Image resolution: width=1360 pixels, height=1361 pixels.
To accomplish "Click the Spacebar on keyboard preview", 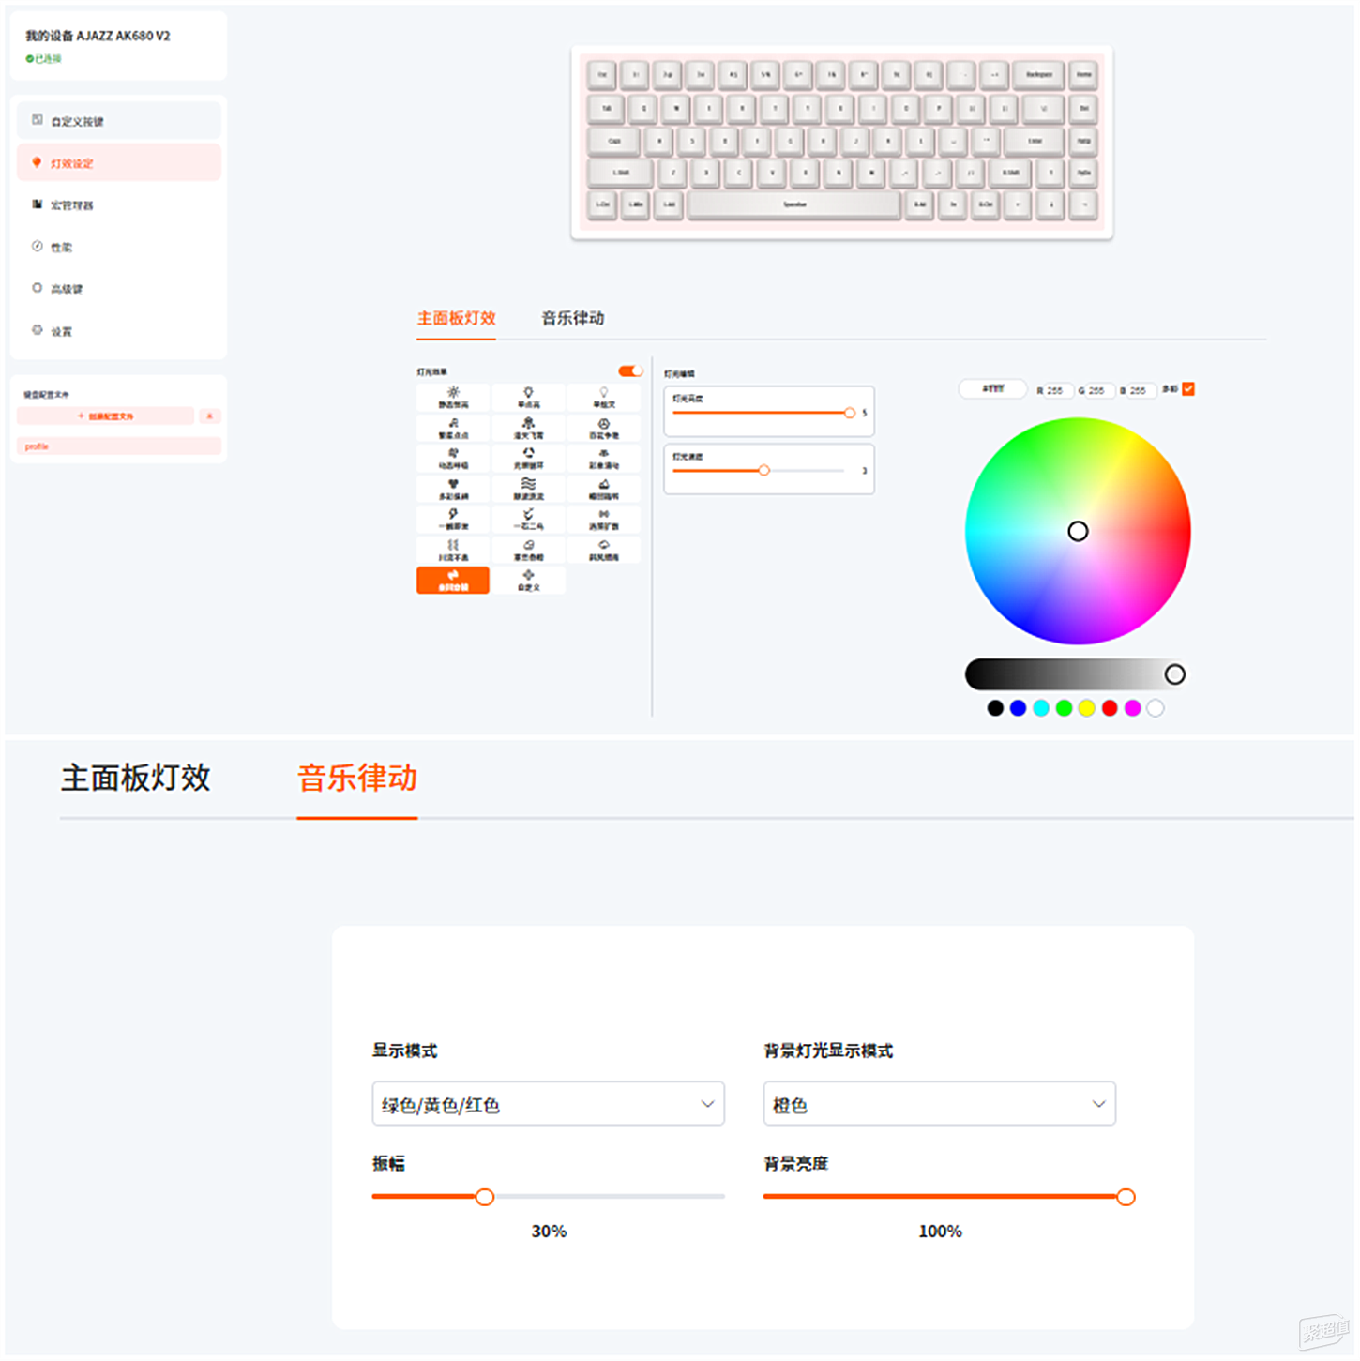I will tap(794, 204).
